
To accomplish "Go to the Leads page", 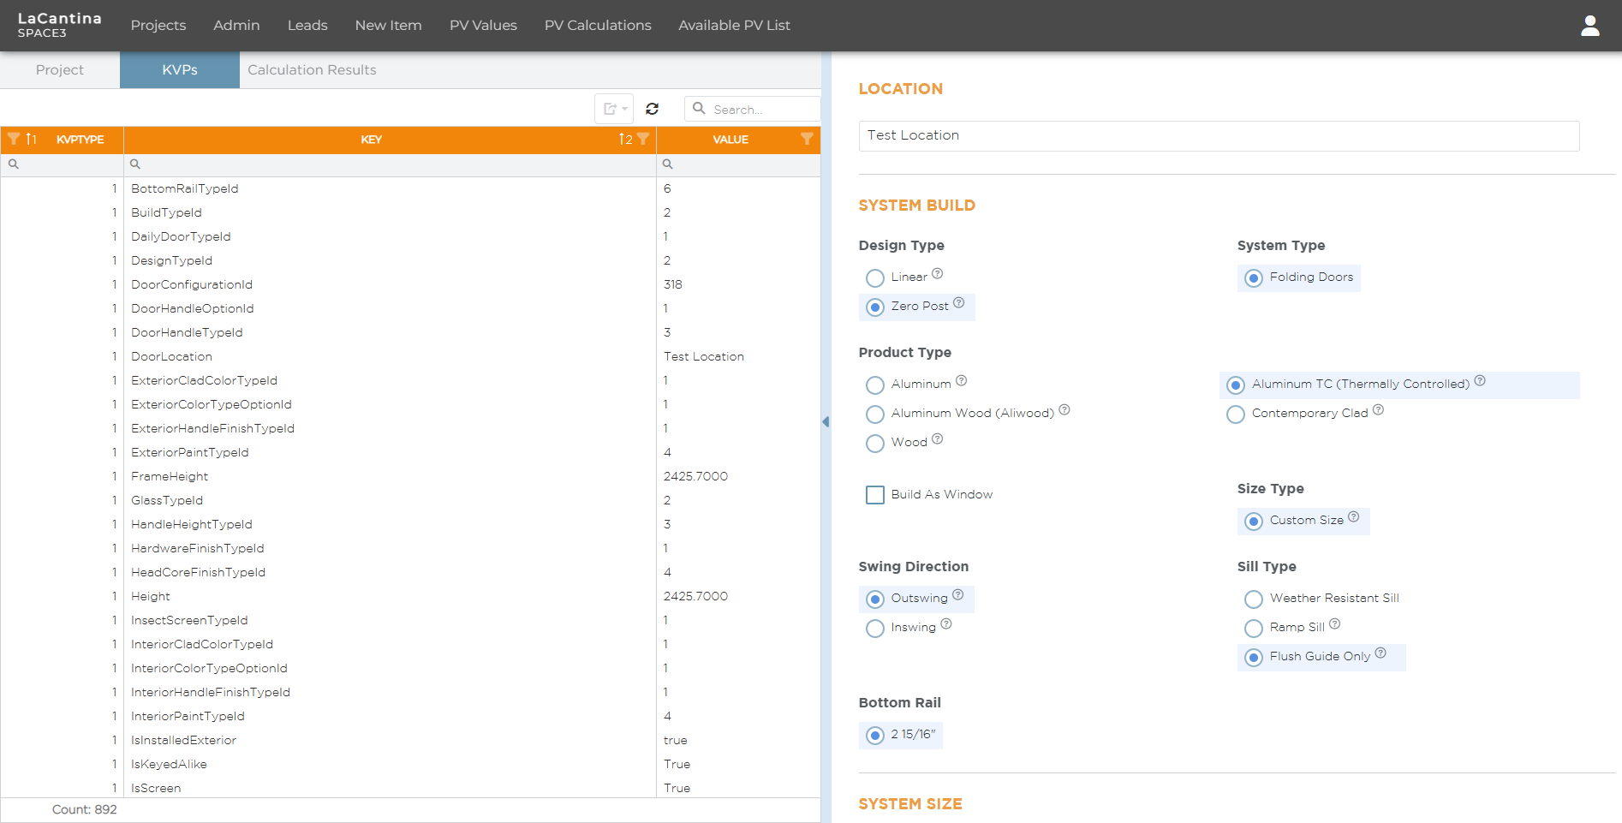I will pyautogui.click(x=307, y=26).
